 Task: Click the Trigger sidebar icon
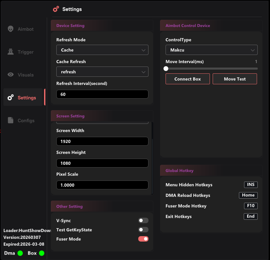(x=11, y=52)
